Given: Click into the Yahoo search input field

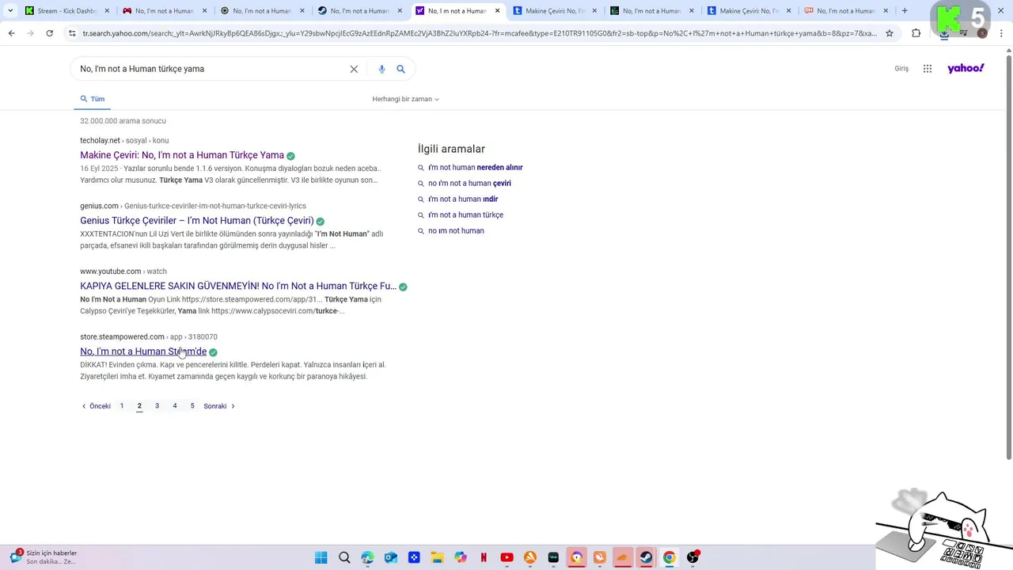Looking at the screenshot, I should (210, 69).
